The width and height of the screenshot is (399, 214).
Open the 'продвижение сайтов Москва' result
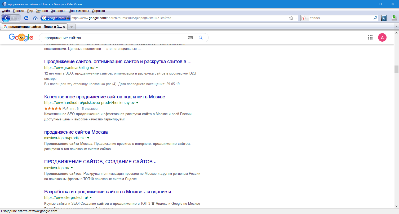[76, 132]
